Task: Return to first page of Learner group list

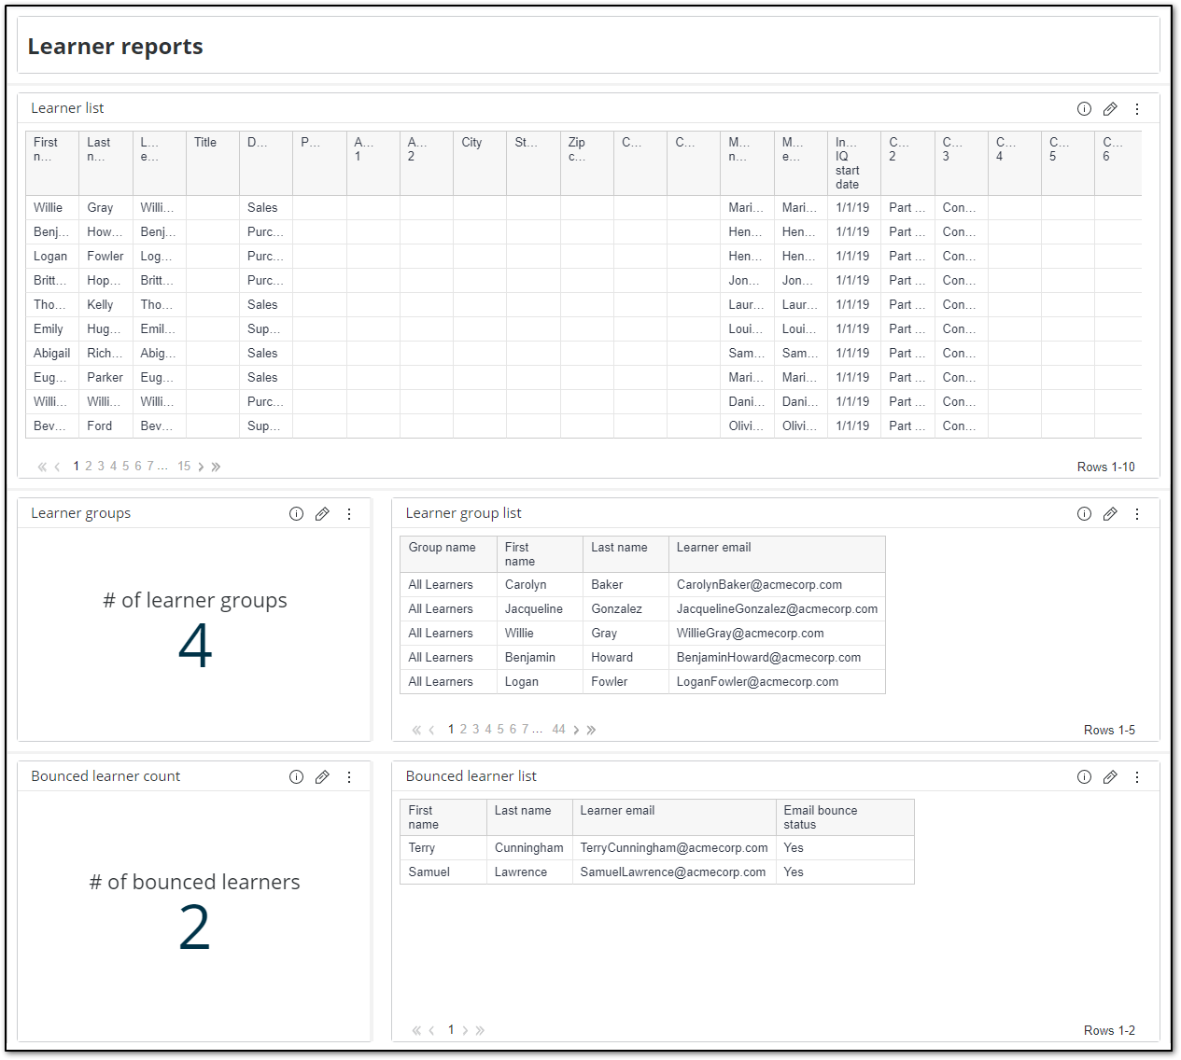Action: 415,729
